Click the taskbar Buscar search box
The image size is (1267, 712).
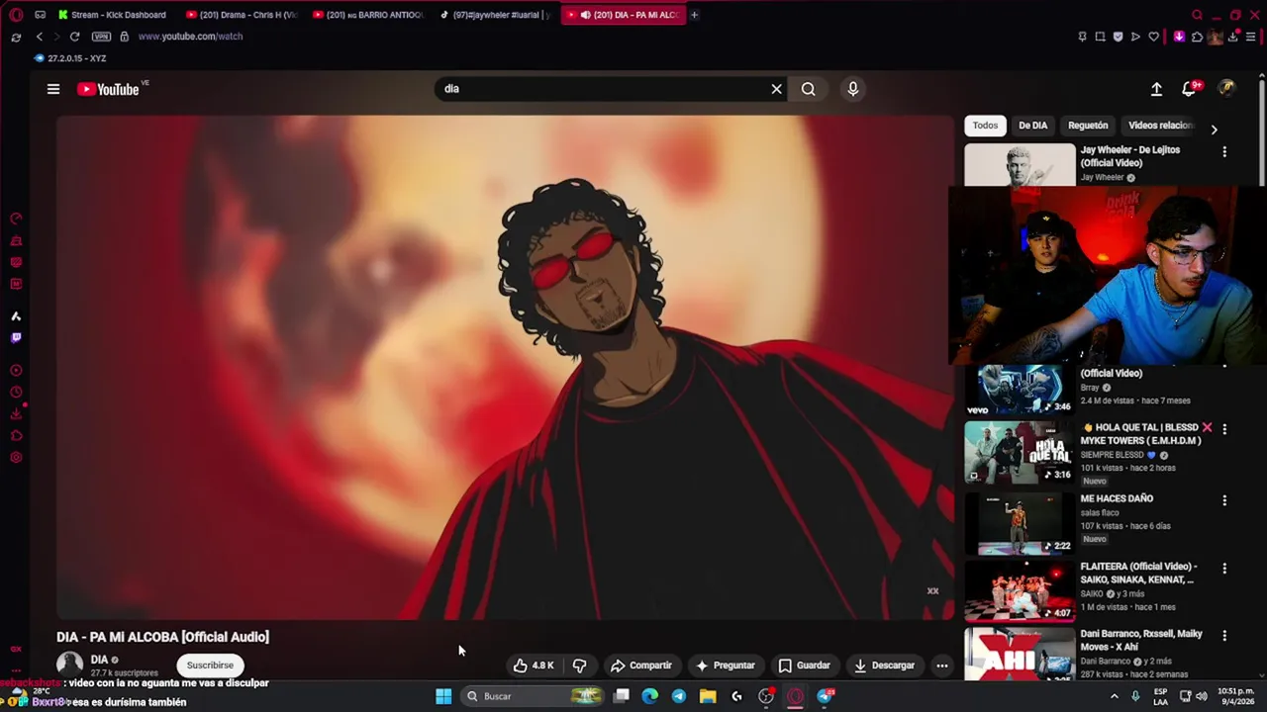[x=535, y=696]
